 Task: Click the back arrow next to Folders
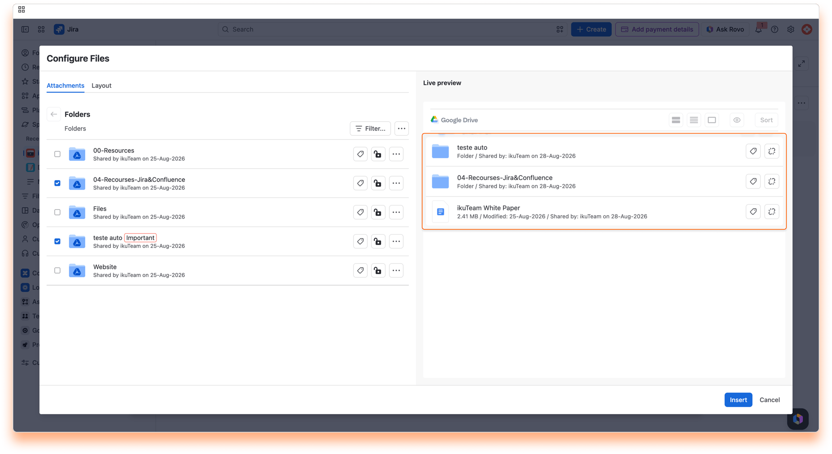(x=54, y=114)
